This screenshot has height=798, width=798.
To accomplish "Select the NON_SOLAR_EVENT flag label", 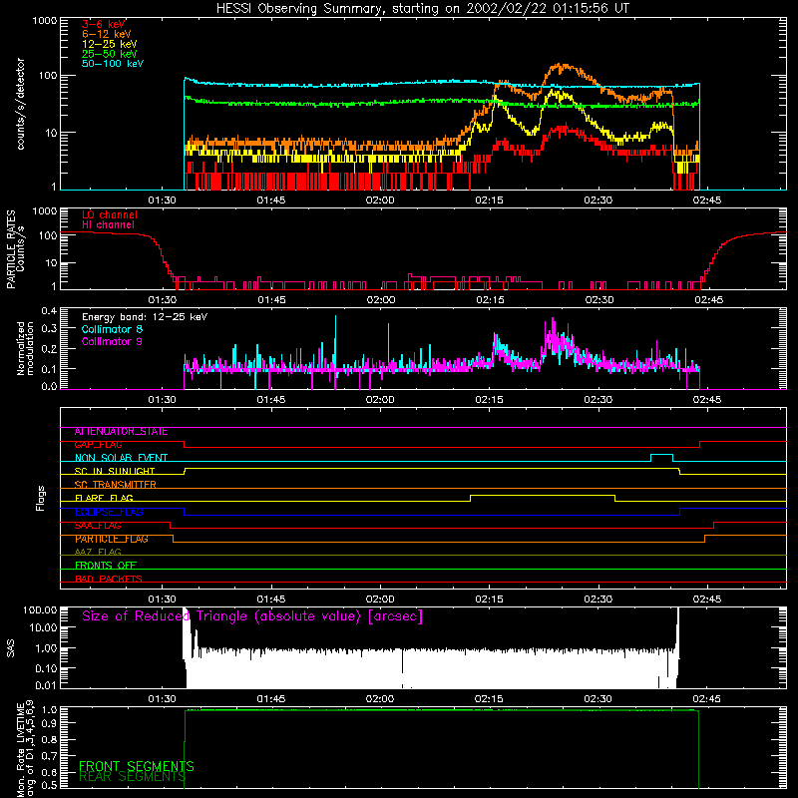I will pyautogui.click(x=121, y=458).
